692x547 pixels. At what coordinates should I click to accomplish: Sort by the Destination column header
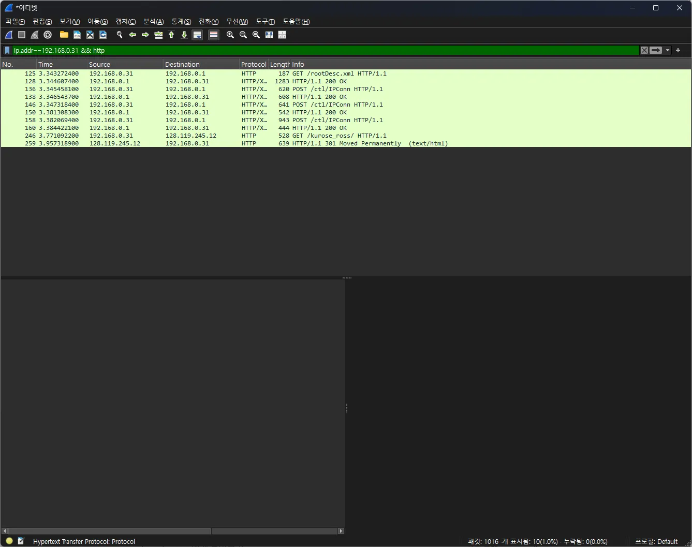coord(201,64)
